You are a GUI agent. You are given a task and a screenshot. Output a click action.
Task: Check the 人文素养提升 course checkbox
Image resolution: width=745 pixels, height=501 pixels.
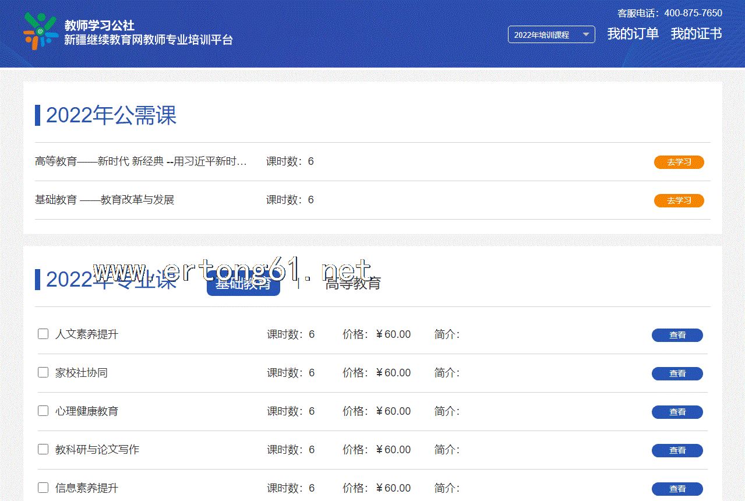pyautogui.click(x=43, y=334)
